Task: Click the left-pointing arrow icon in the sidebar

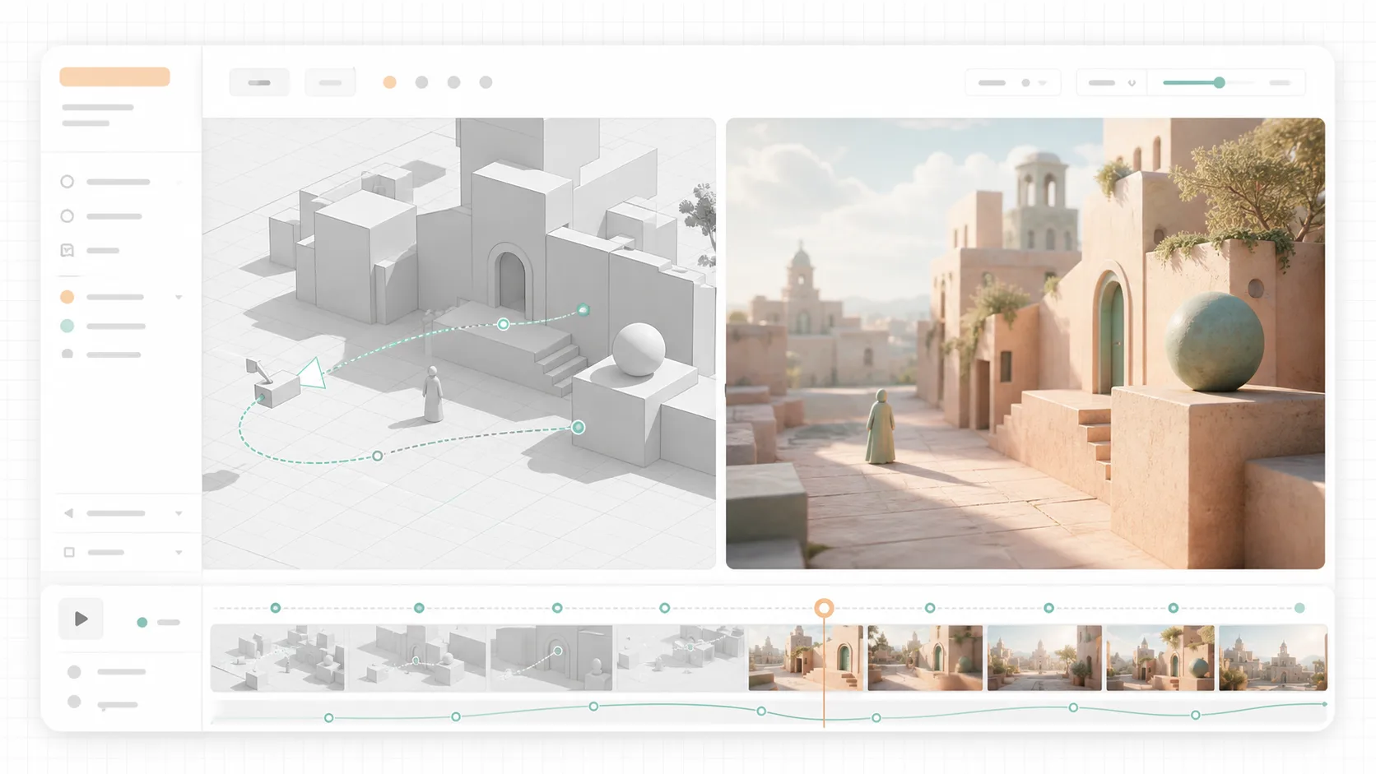Action: pyautogui.click(x=68, y=513)
